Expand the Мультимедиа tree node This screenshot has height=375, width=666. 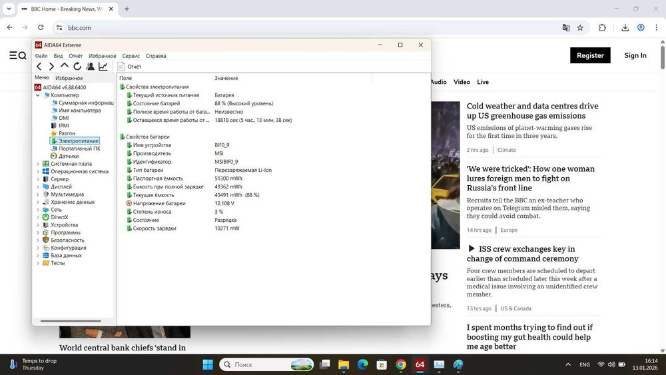click(38, 194)
